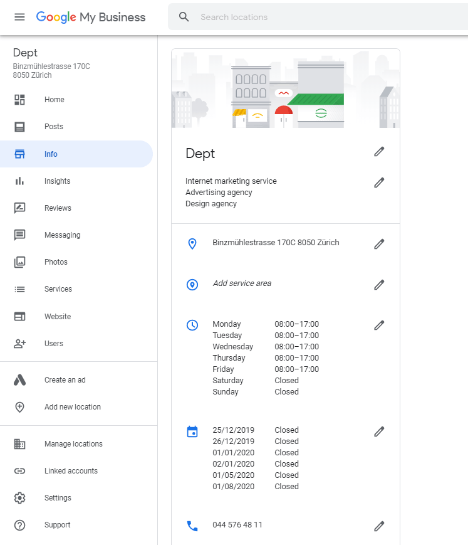
Task: Open the Posts section
Action: pos(53,127)
